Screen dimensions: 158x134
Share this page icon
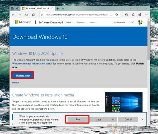pos(140,15)
